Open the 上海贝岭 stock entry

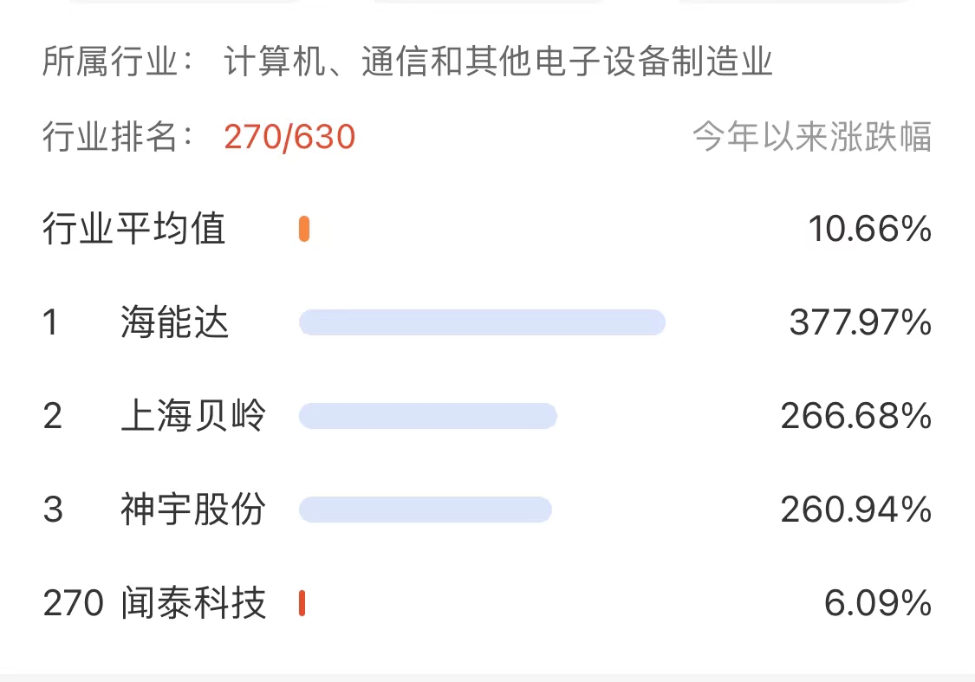coord(193,416)
